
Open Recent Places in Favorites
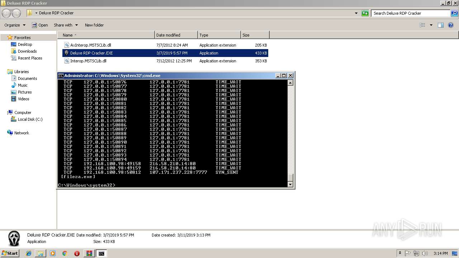pos(30,58)
